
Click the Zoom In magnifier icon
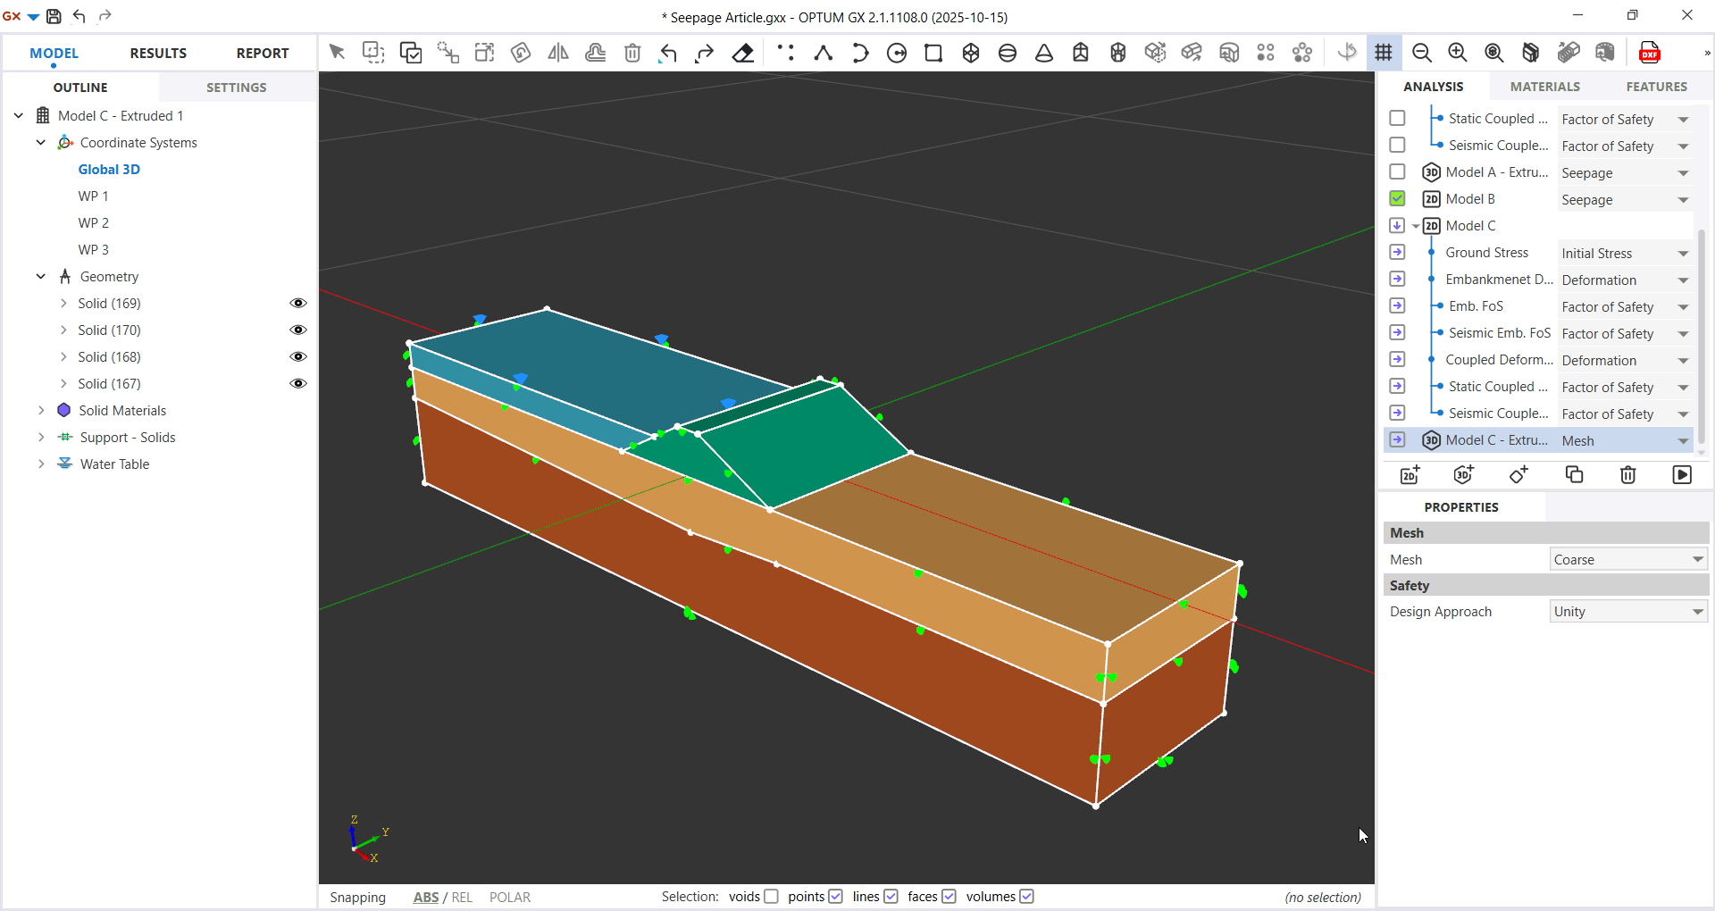1457,53
